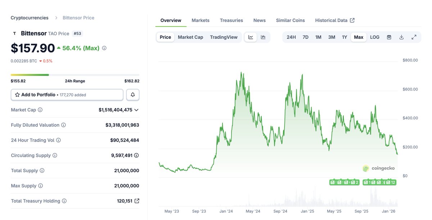Click the Bittensor Price breadcrumb
This screenshot has height=220, width=432.
pos(78,18)
